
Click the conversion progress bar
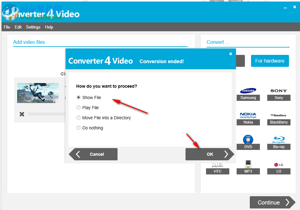click(46, 114)
